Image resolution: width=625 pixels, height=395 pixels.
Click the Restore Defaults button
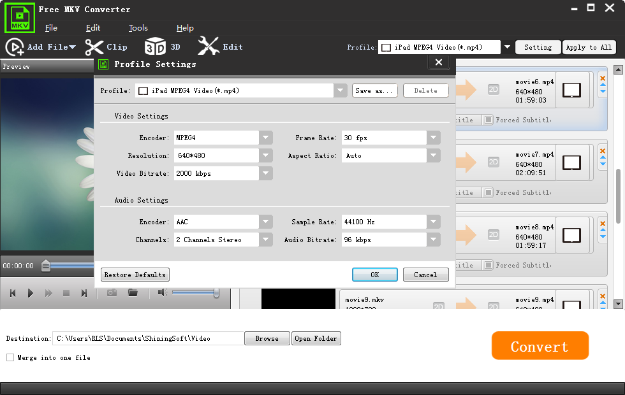135,275
